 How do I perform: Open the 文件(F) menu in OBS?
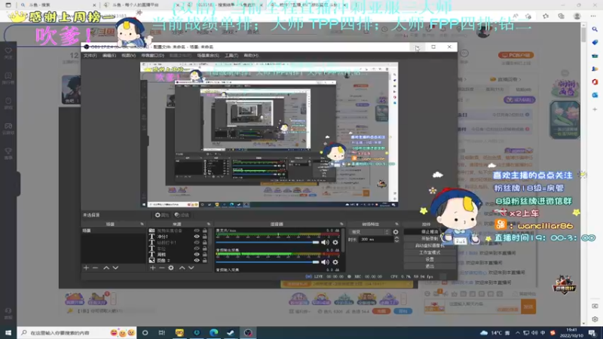click(90, 56)
